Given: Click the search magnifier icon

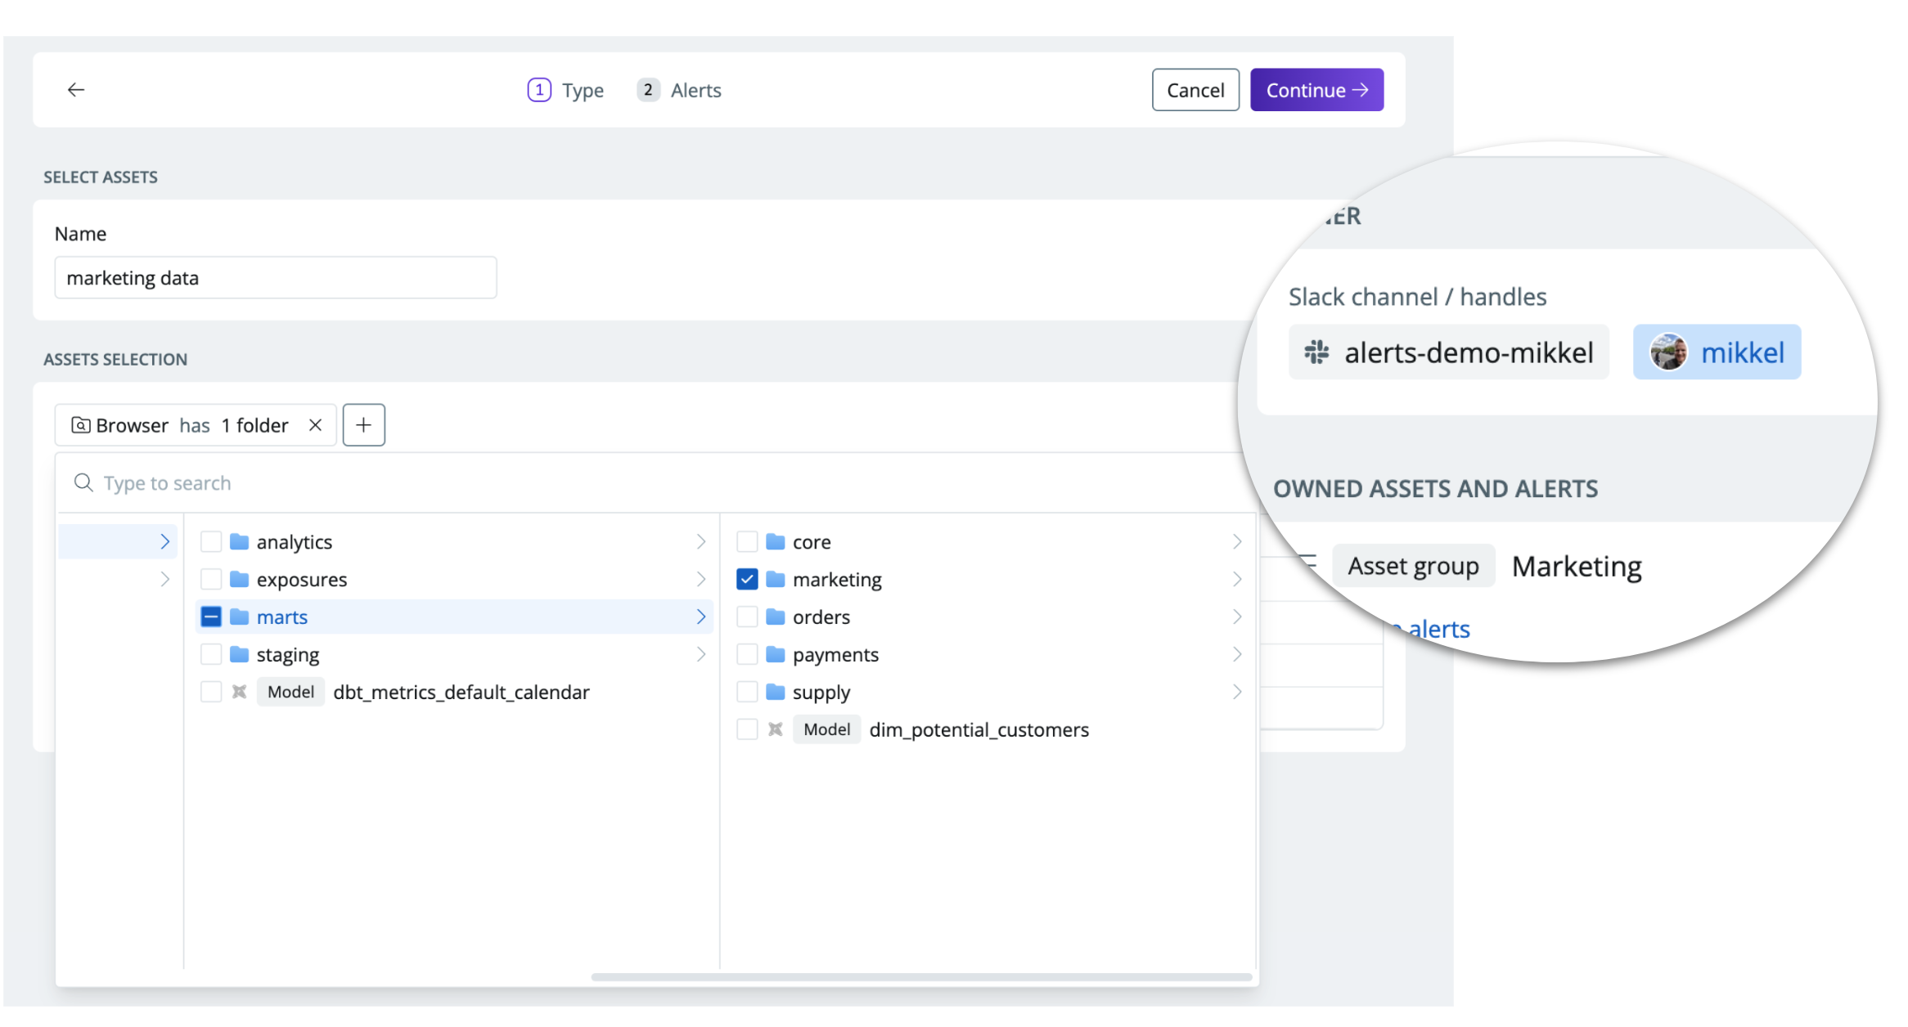Looking at the screenshot, I should point(83,483).
